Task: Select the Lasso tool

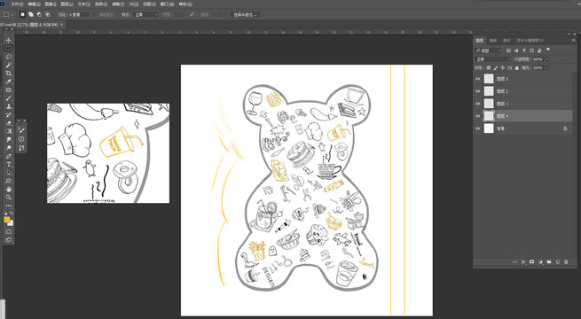Action: 9,57
